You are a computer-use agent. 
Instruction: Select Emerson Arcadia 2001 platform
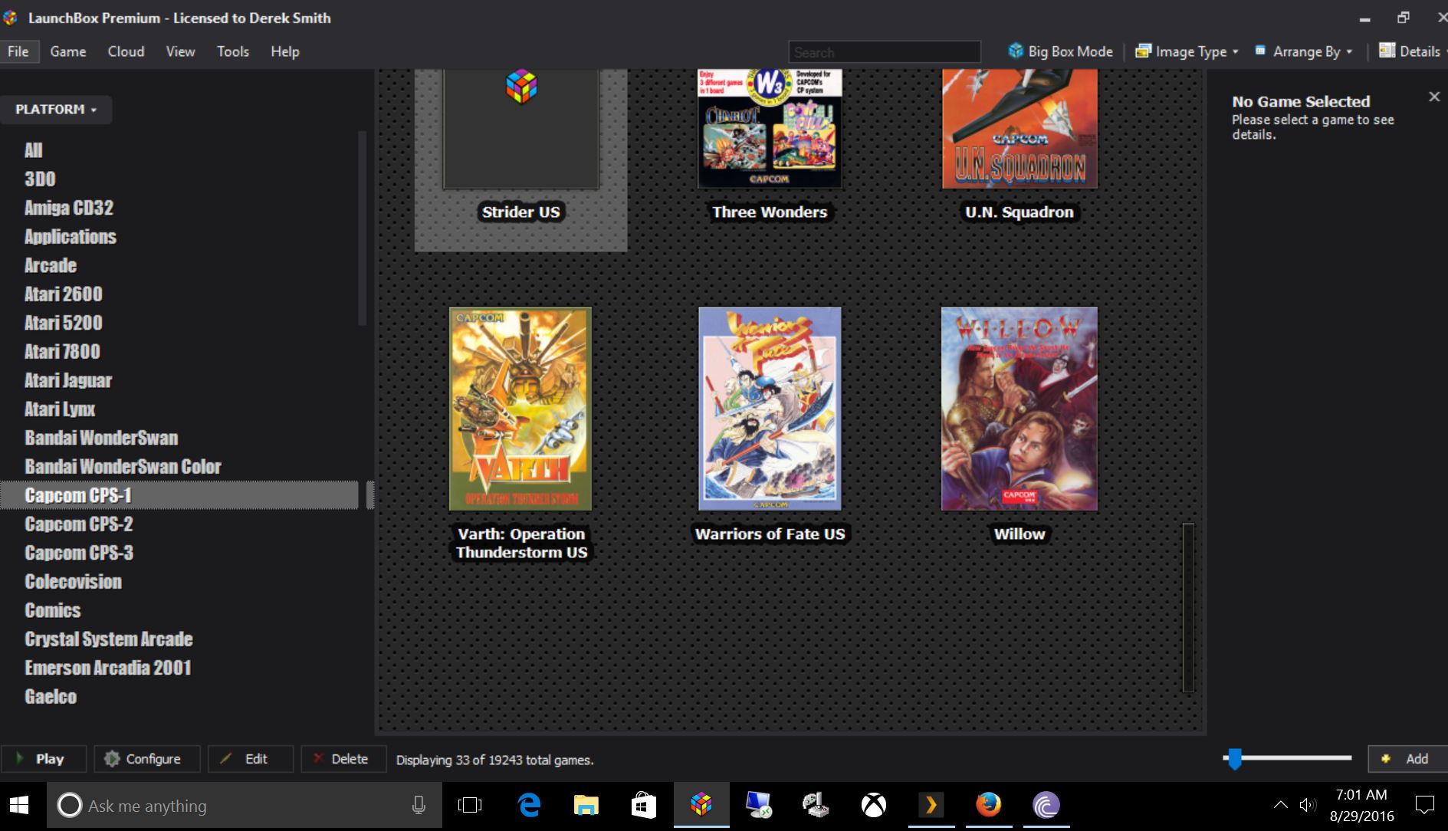pos(108,668)
